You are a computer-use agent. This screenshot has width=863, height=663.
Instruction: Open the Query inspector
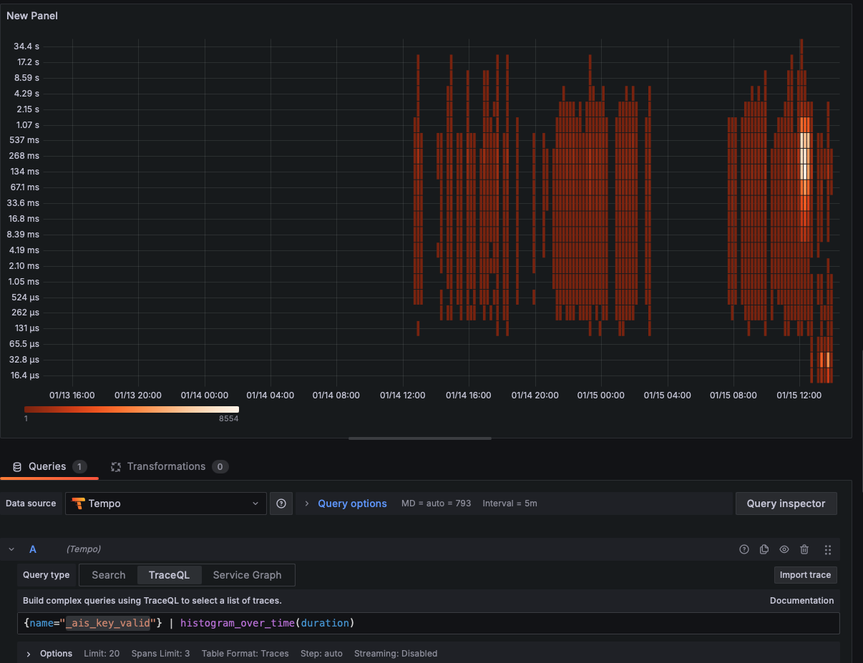pyautogui.click(x=786, y=504)
